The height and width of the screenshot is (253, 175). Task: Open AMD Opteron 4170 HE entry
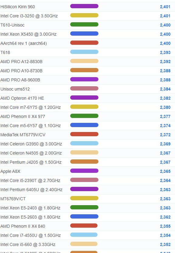tap(22, 98)
